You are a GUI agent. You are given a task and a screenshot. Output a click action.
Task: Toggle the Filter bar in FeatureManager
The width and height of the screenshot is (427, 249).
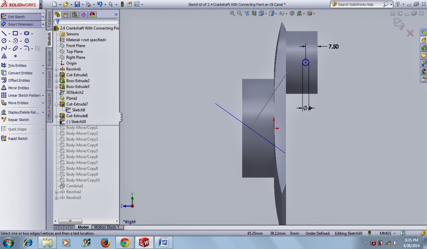click(58, 21)
